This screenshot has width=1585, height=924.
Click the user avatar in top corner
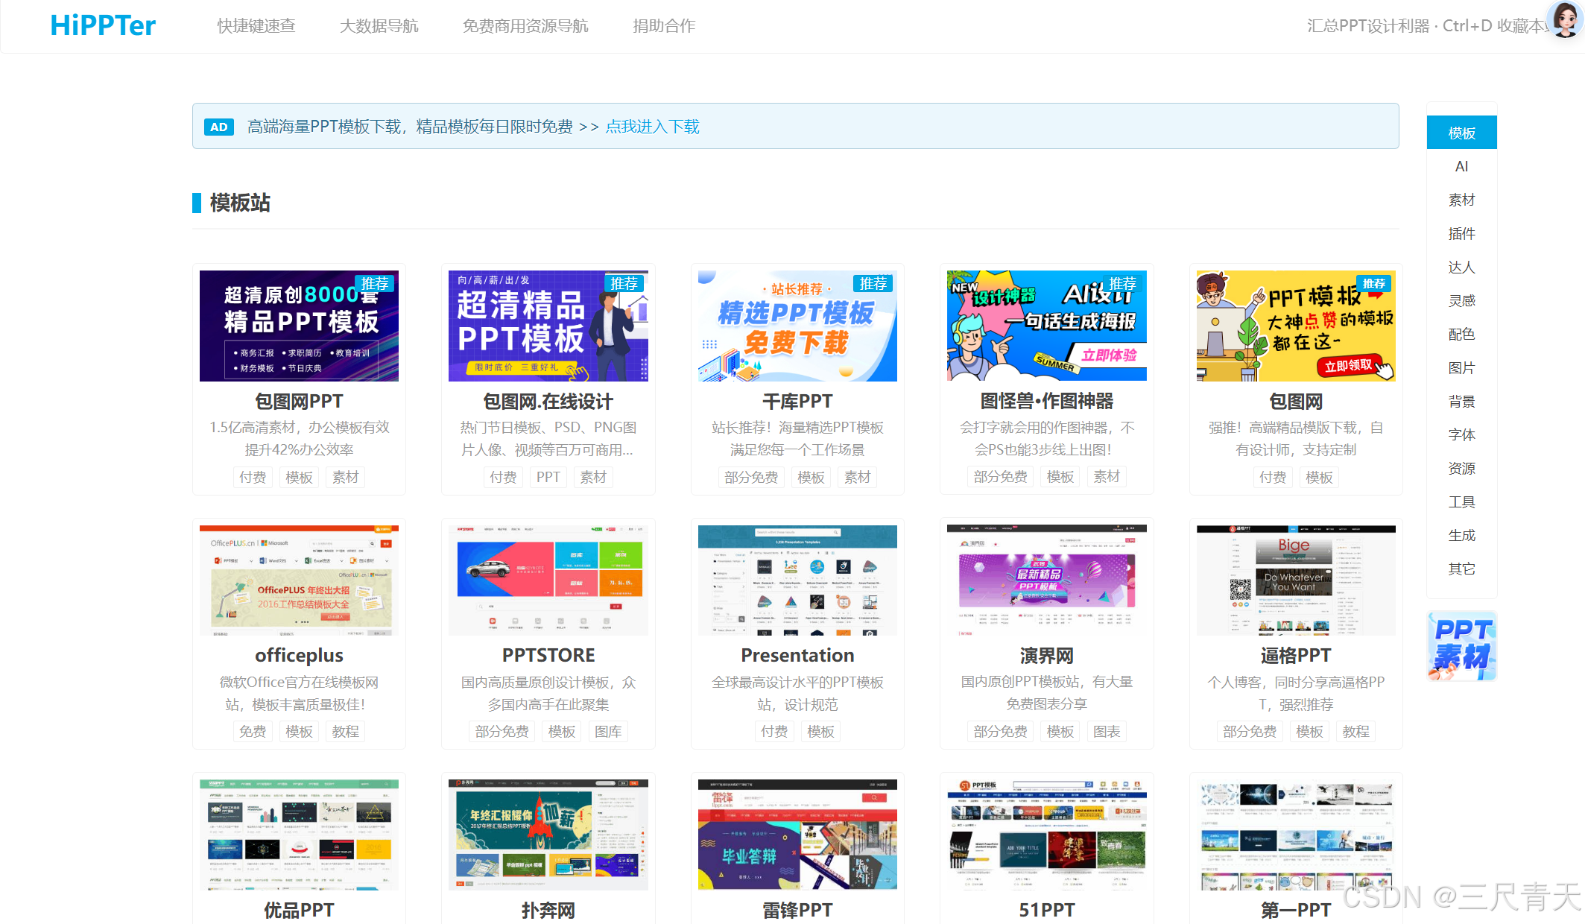click(1563, 20)
